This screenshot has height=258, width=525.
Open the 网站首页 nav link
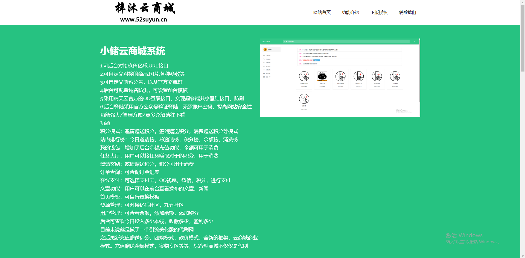[322, 13]
